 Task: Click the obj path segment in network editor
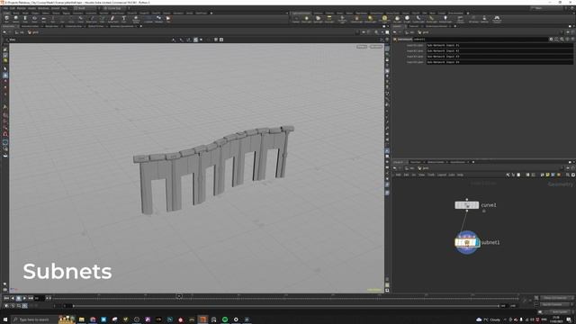click(x=410, y=168)
